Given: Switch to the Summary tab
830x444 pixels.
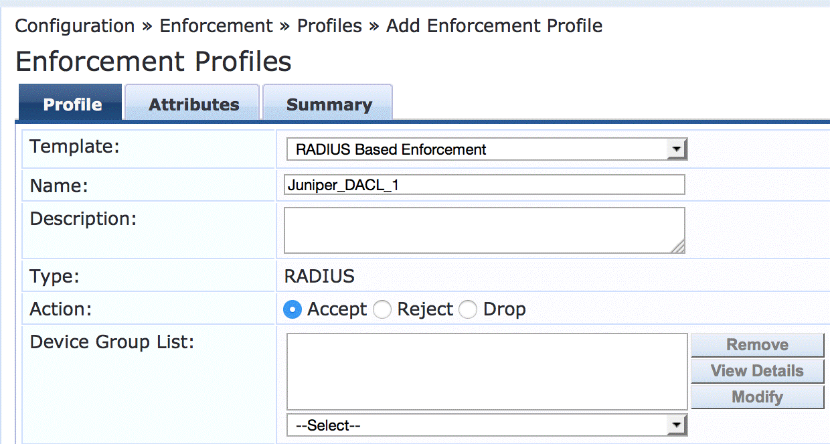Looking at the screenshot, I should pos(329,104).
